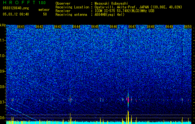Screen dimensions: 195x124
Task: Click the 'Receiving Location' label
Action: coord(72,7)
